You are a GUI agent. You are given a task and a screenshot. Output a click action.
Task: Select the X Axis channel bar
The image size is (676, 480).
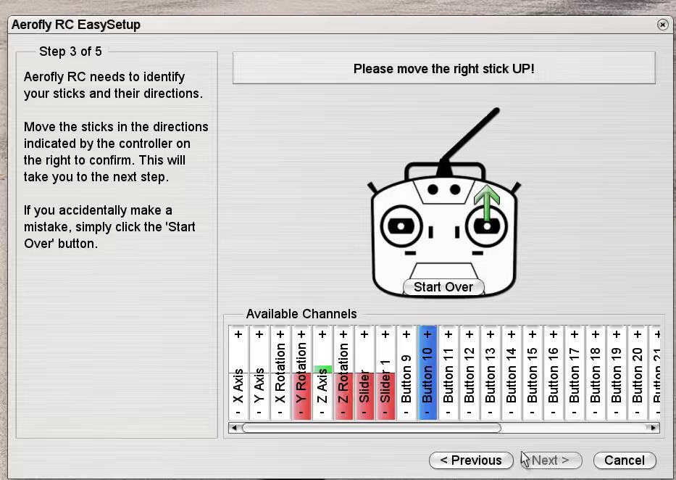point(238,373)
